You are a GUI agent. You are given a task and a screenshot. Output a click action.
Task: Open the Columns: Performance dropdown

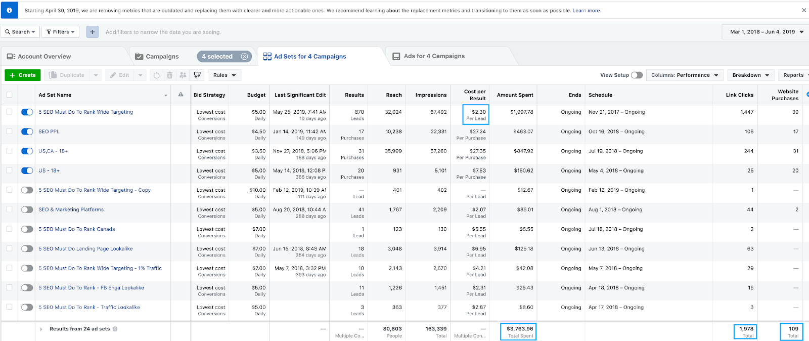[x=685, y=75]
